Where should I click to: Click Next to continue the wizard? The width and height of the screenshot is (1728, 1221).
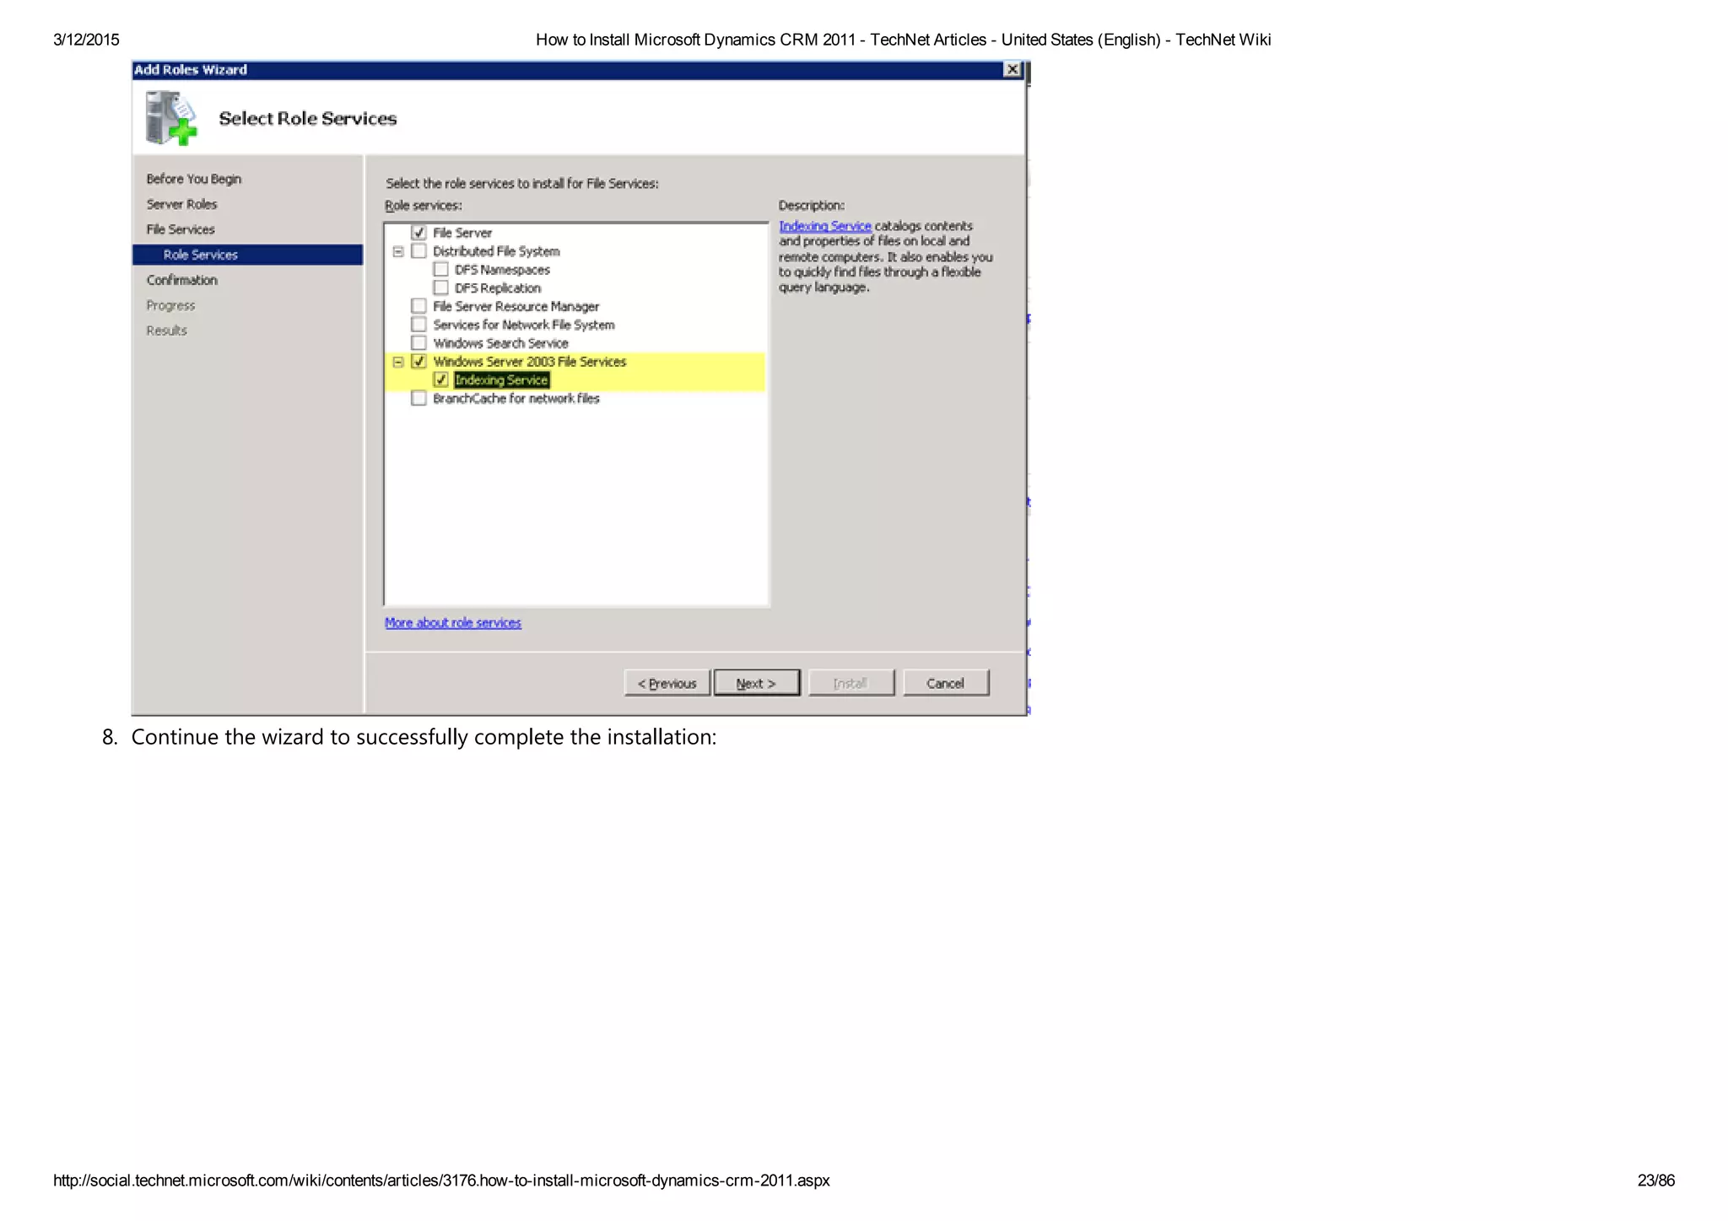756,683
